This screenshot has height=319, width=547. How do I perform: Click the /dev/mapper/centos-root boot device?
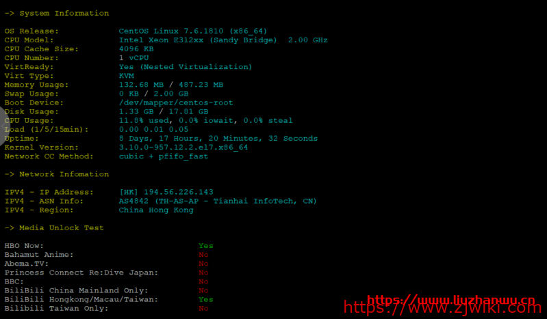point(176,102)
